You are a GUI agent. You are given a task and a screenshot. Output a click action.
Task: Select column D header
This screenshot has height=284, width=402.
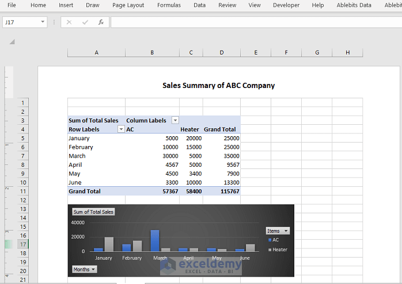(x=222, y=52)
